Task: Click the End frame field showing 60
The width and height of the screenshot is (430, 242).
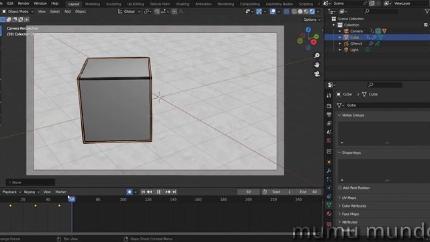Action: pyautogui.click(x=308, y=192)
